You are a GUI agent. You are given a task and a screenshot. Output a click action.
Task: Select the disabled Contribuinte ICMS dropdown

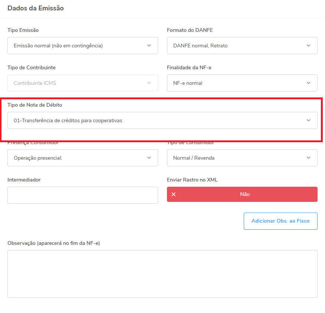[83, 83]
